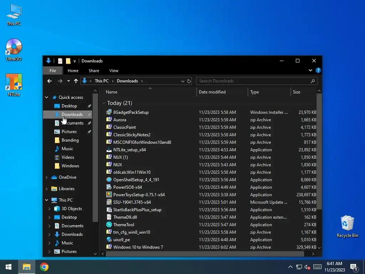Select the PowerISO8-x64 application icon
The height and width of the screenshot is (274, 365).
[109, 187]
